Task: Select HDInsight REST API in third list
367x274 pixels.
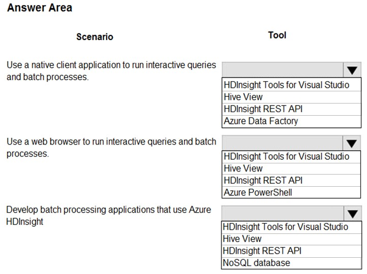Action: click(x=291, y=251)
